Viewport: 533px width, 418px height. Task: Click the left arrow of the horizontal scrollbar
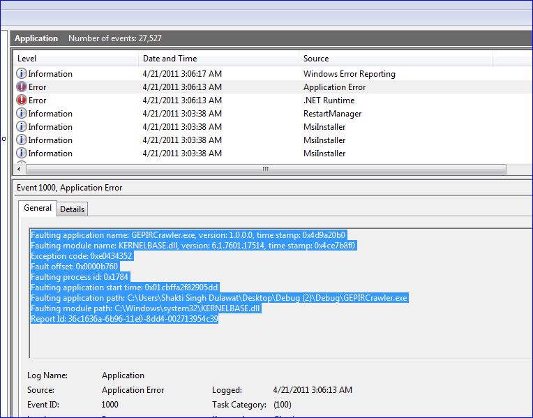[x=19, y=169]
